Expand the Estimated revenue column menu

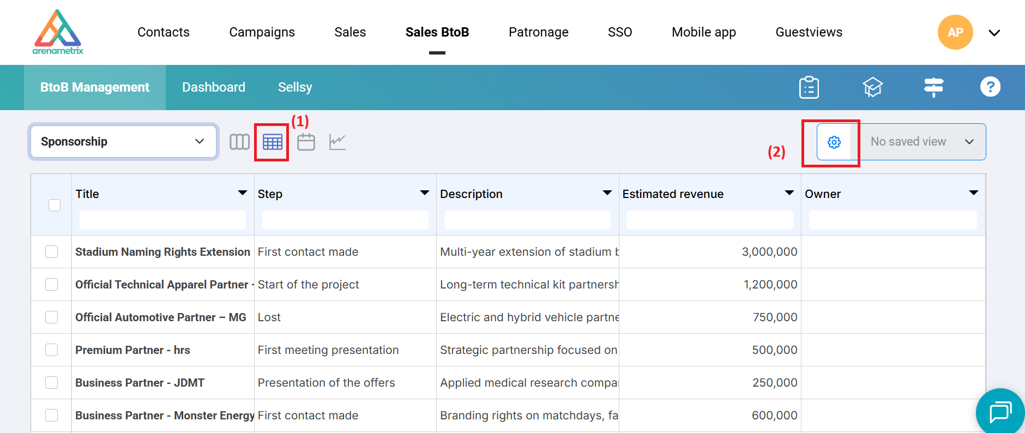click(789, 193)
